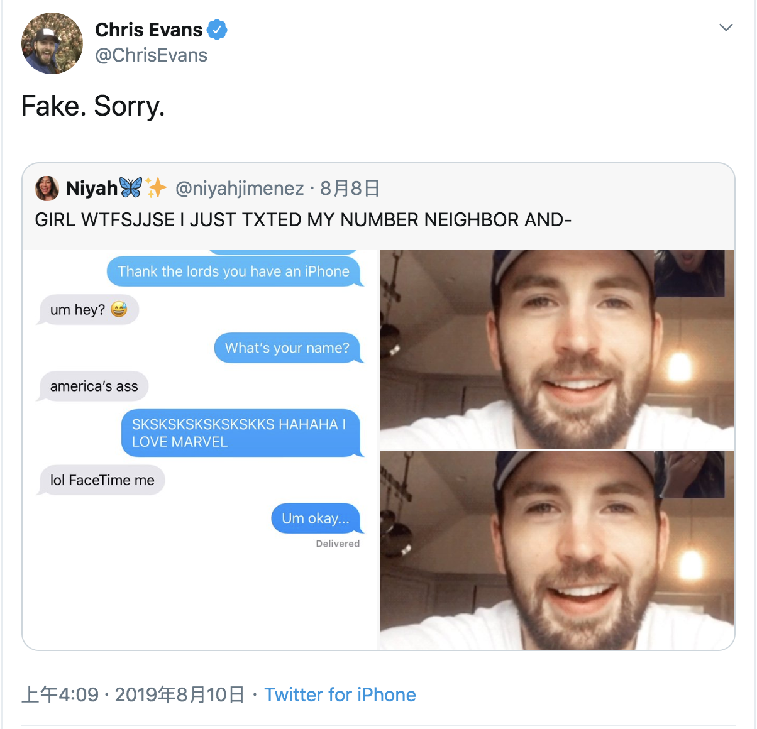Click the butterfly emoji beside Niyah

[x=131, y=187]
